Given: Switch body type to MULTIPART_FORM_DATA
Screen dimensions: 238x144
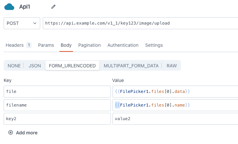Looking at the screenshot, I should click(x=131, y=66).
